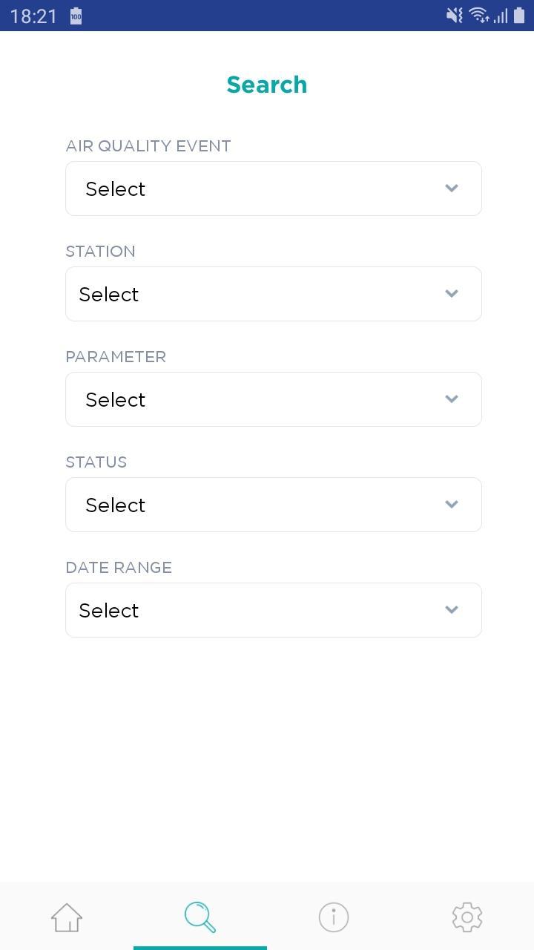
Task: Click the Status chevron arrow
Action: pos(452,505)
